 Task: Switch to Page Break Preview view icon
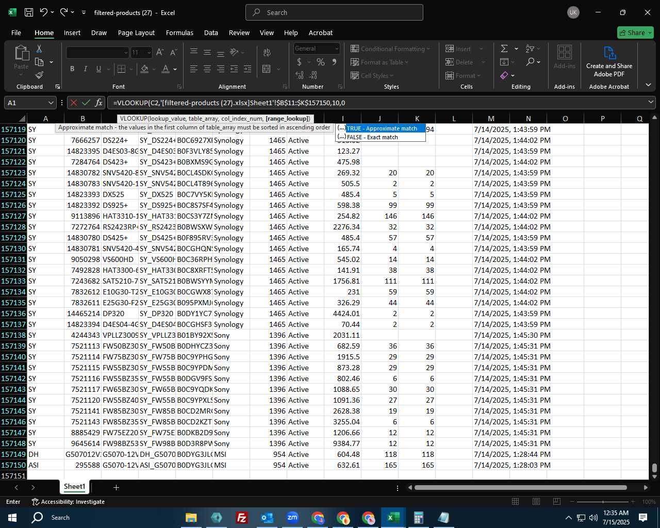556,502
